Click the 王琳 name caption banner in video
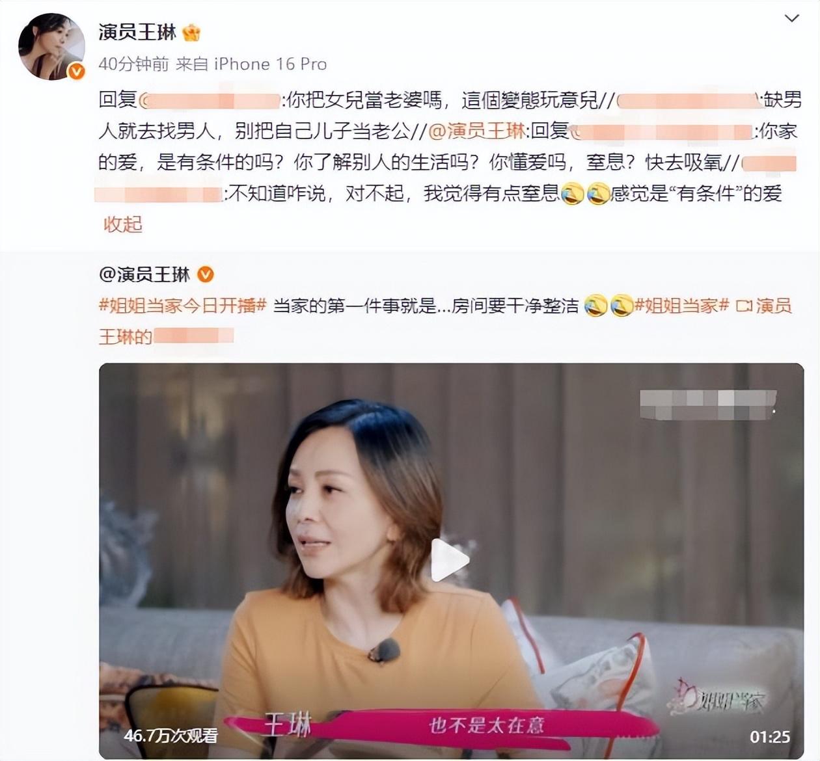820x761 pixels. pyautogui.click(x=287, y=724)
